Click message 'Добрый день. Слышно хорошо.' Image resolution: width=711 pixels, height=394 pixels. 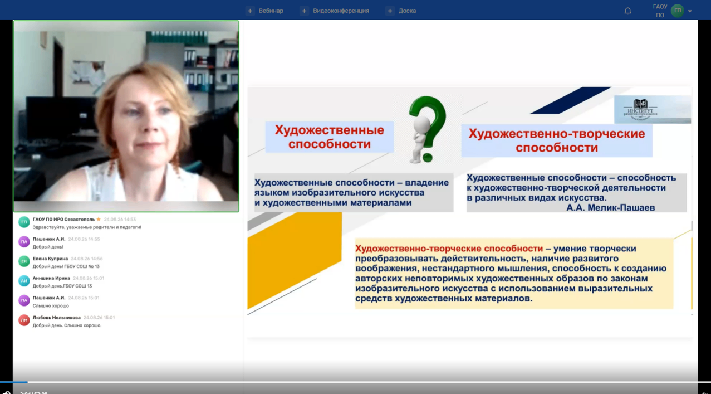[x=67, y=325]
